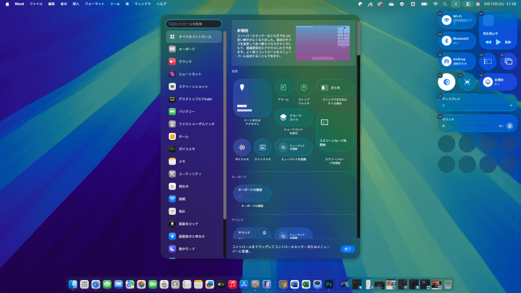
Task: Select the 集中モード category in sidebar
Action: [193, 249]
